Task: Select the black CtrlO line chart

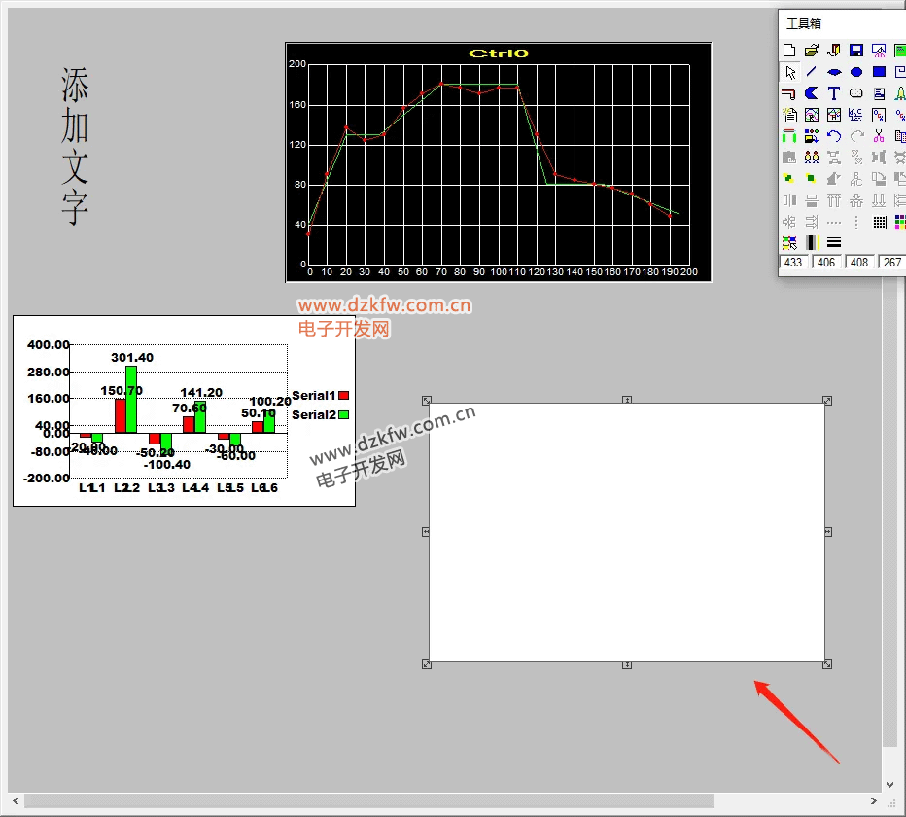Action: [498, 162]
